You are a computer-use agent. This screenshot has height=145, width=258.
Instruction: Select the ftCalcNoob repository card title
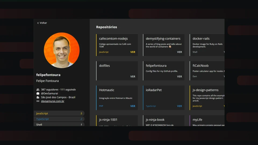(200, 66)
